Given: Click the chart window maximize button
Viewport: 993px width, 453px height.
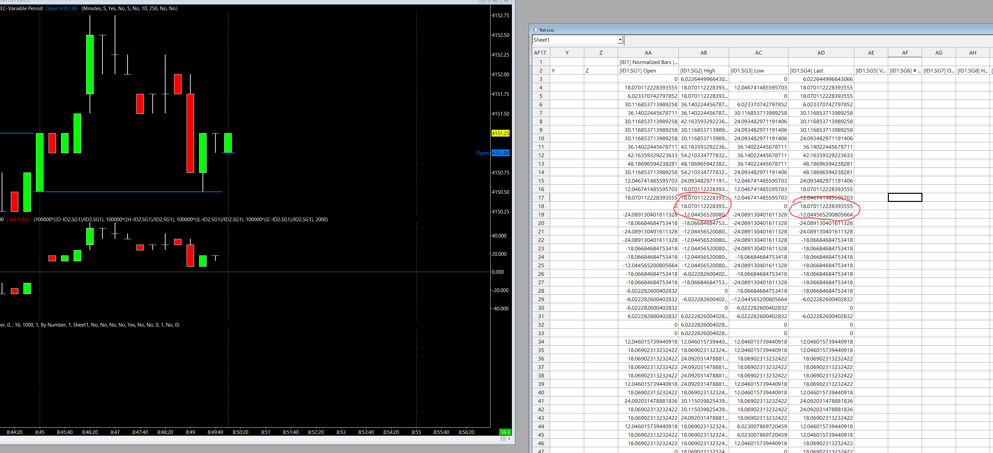Looking at the screenshot, I should [495, 1].
